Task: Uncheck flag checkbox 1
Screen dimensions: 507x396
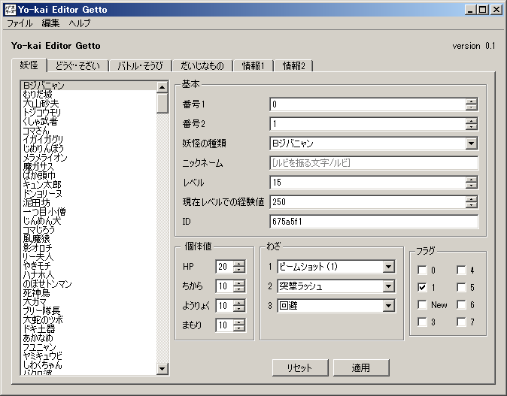Action: [422, 287]
